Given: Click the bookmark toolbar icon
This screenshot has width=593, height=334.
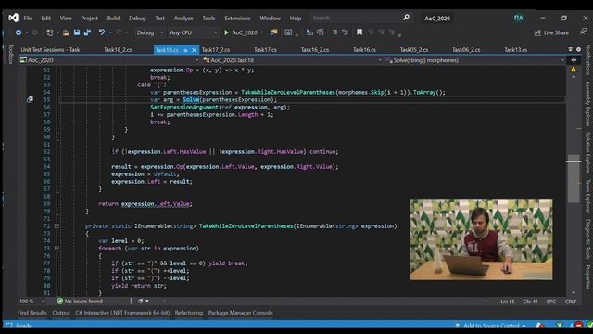Looking at the screenshot, I should 360,32.
